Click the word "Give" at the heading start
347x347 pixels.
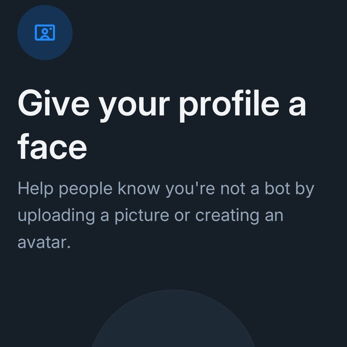(x=53, y=103)
